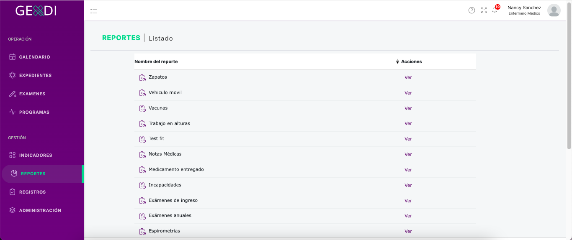Go to the Examenes section
572x240 pixels.
[x=42, y=94]
